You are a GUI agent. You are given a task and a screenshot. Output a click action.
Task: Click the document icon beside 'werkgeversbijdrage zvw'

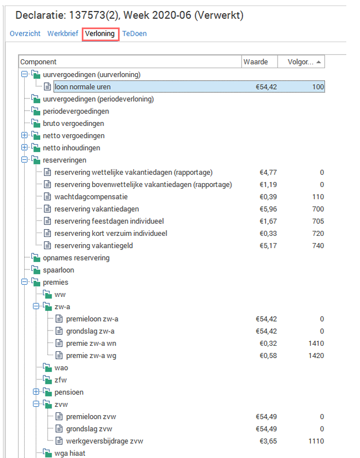tap(59, 441)
